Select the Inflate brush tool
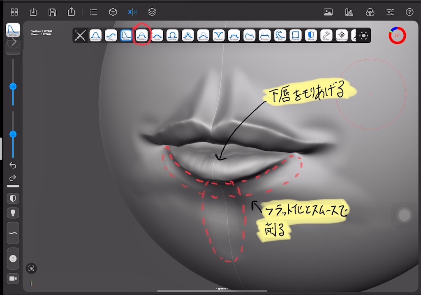This screenshot has width=421, height=295. (172, 35)
